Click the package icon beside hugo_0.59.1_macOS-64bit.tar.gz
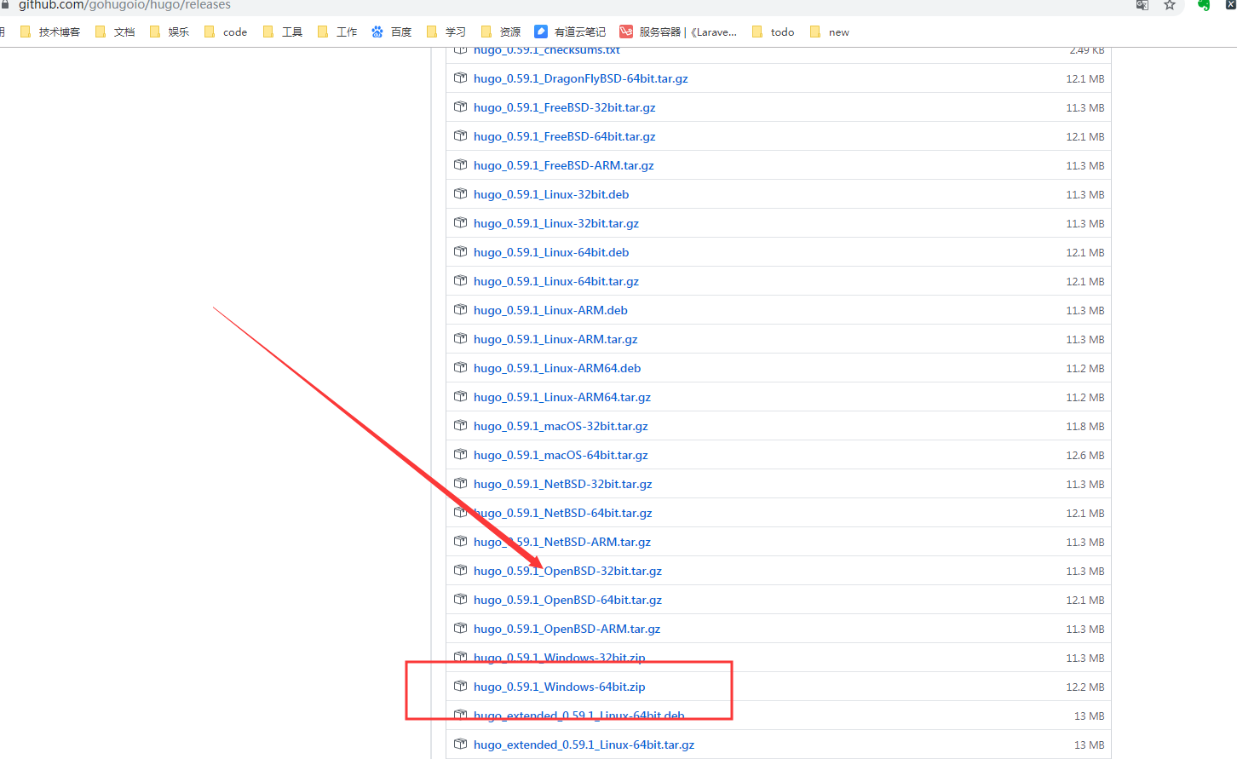Viewport: 1237px width, 759px height. tap(461, 455)
